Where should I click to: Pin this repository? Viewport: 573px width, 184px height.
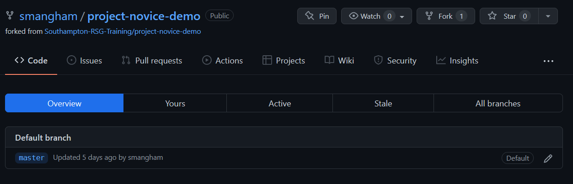point(317,16)
